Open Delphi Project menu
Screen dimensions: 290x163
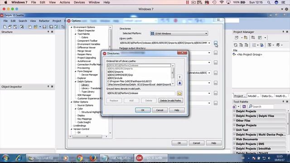tap(57, 21)
